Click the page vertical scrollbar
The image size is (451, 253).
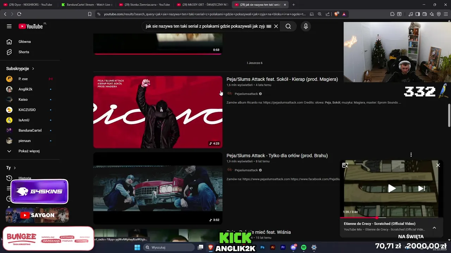449,115
